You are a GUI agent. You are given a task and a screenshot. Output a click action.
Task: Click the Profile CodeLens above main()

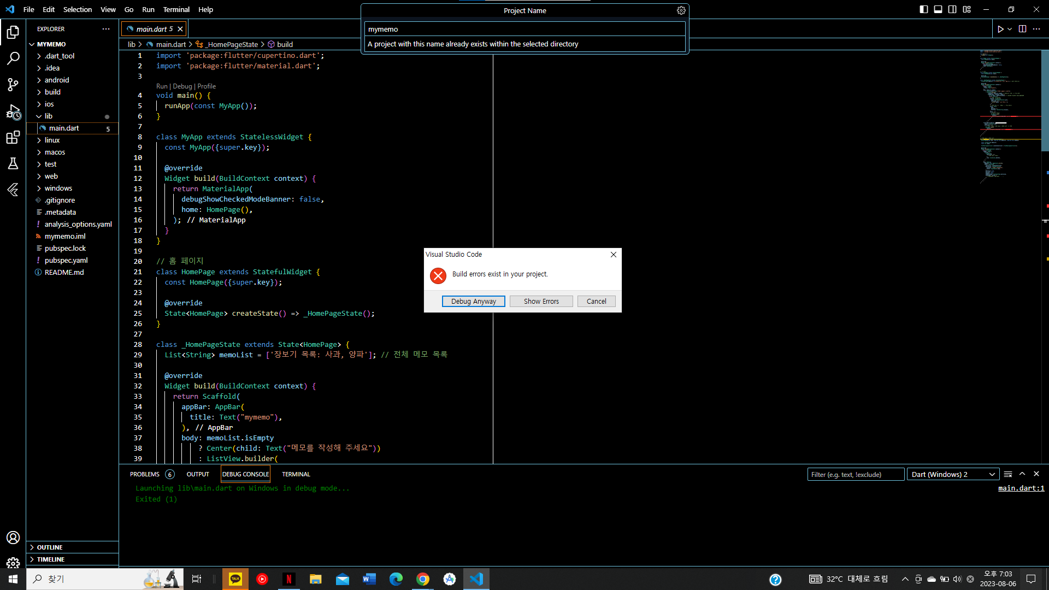(x=207, y=86)
